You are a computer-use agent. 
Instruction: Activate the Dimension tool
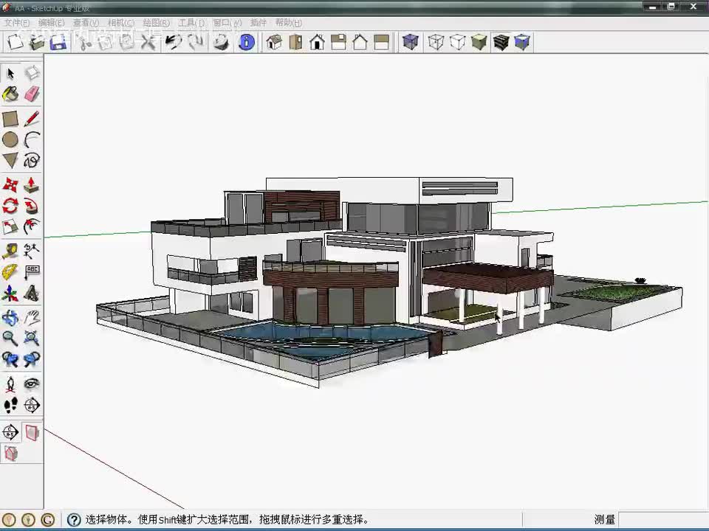[x=32, y=251]
